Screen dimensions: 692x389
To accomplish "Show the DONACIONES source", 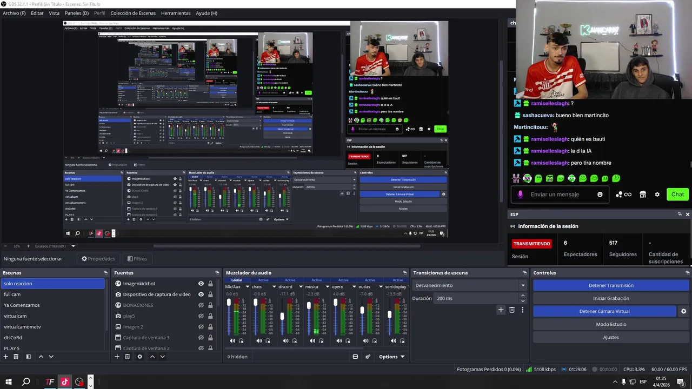I will tap(201, 305).
